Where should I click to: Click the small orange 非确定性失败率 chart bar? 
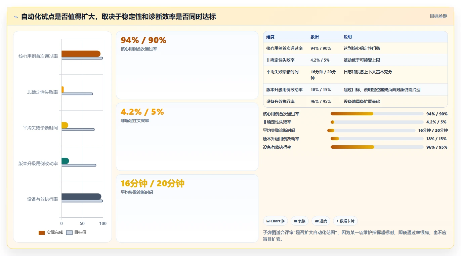click(62, 89)
